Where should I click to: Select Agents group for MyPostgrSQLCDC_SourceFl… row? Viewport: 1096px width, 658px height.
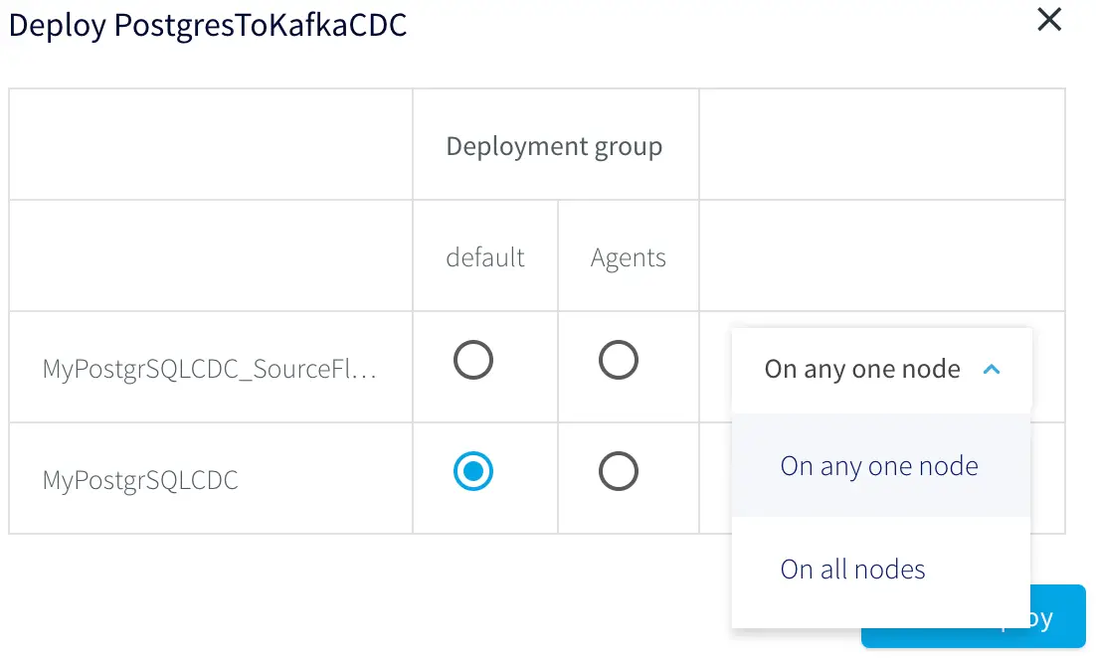[618, 360]
